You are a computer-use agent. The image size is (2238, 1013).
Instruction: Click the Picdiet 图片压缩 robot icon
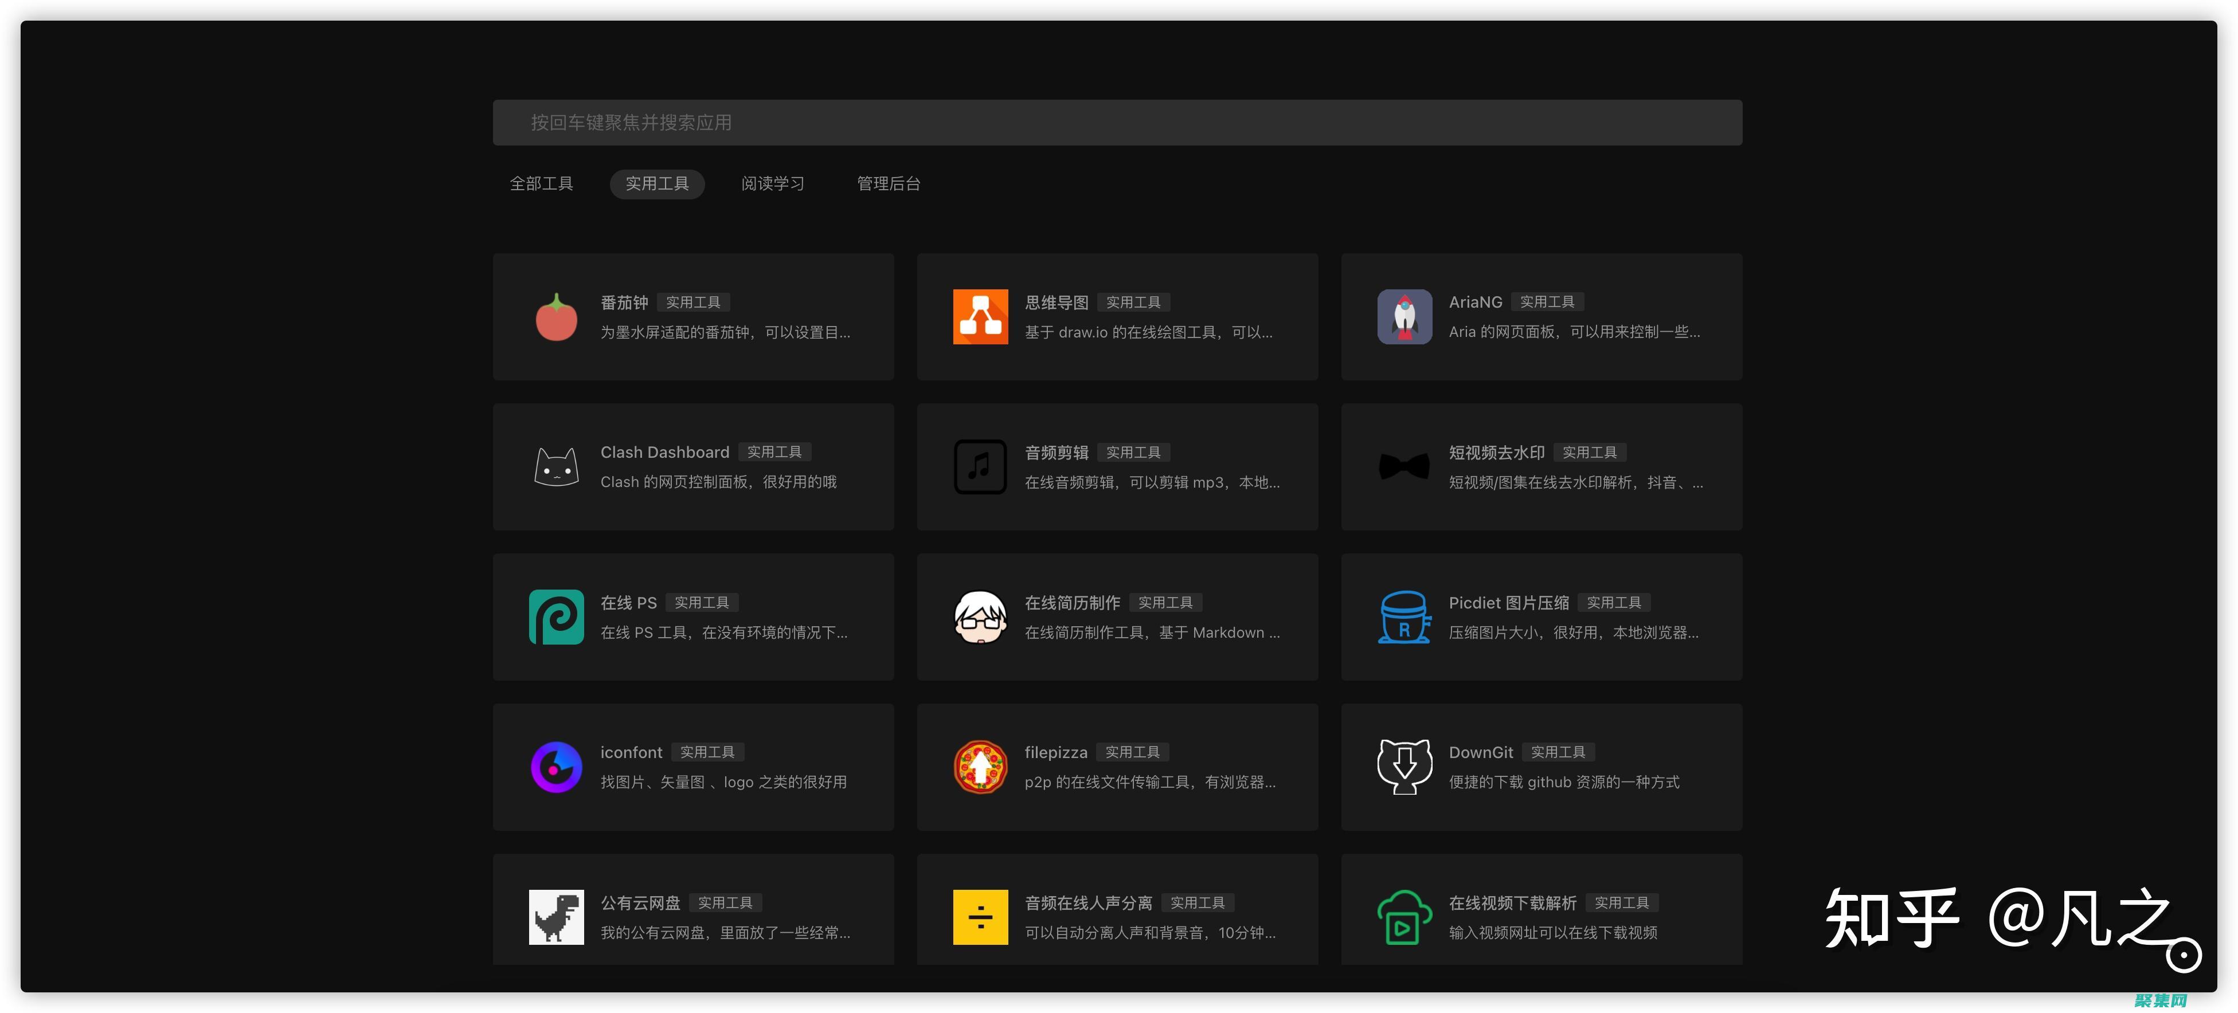(x=1404, y=617)
